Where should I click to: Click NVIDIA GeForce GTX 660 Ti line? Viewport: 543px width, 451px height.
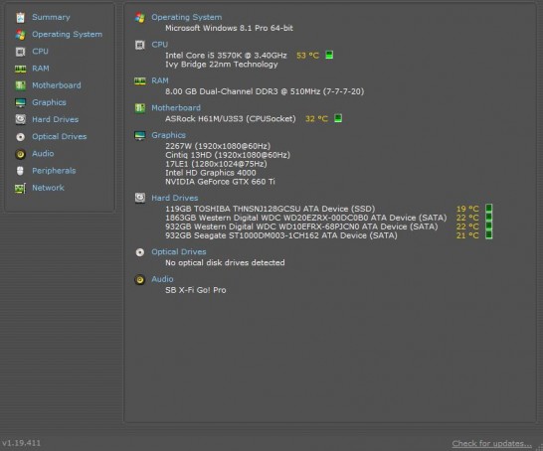point(220,182)
